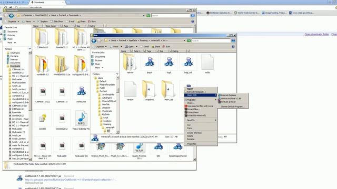Open Name column filter dropdown in bin
337x189 pixels.
tap(132, 51)
